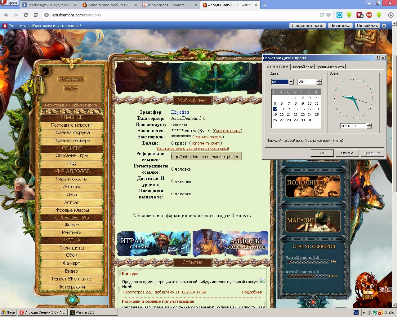Click the referral link text field
Viewport: 397px width, 317px height.
pos(206,156)
